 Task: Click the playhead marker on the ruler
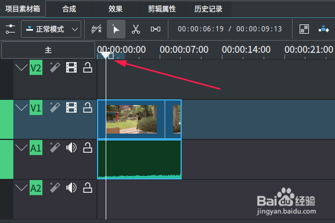(x=106, y=55)
